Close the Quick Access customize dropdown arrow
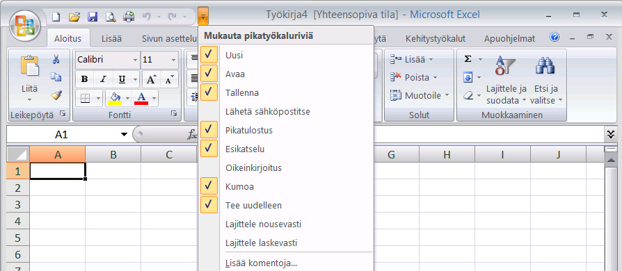 (x=203, y=17)
